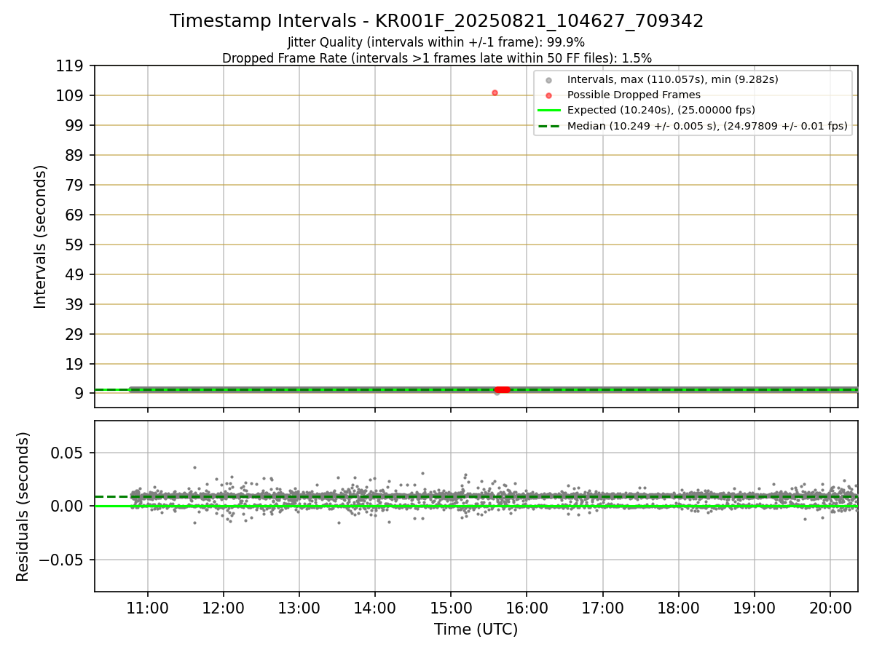Click the "Jitter Quality" 99.9% subtitle line
Screen dimensions: 874x655
coord(436,42)
